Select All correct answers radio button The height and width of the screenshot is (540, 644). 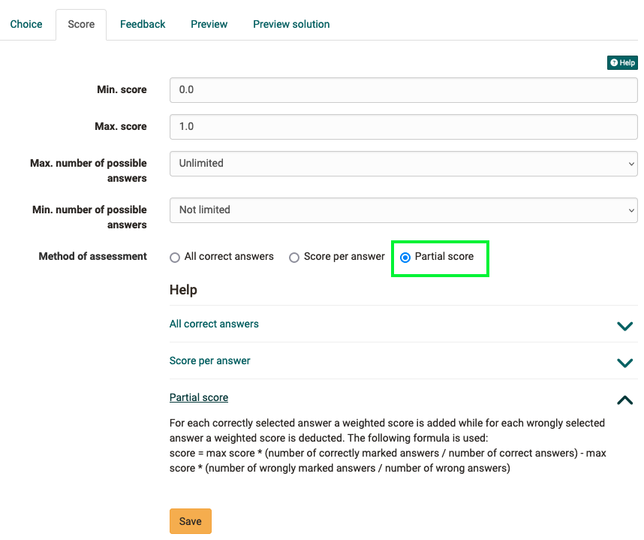coord(175,257)
